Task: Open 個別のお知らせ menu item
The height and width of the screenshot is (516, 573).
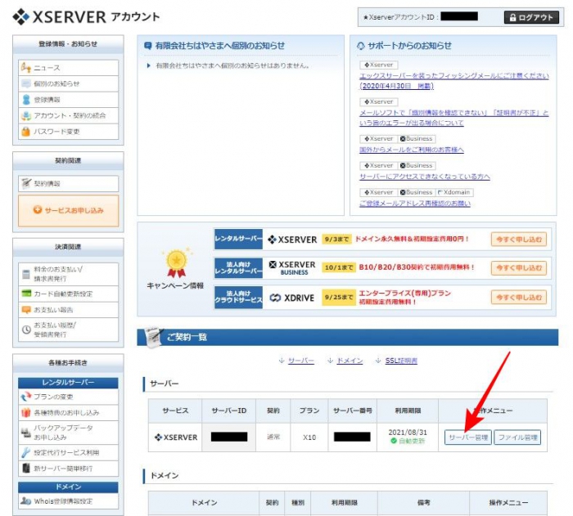Action: [x=68, y=83]
